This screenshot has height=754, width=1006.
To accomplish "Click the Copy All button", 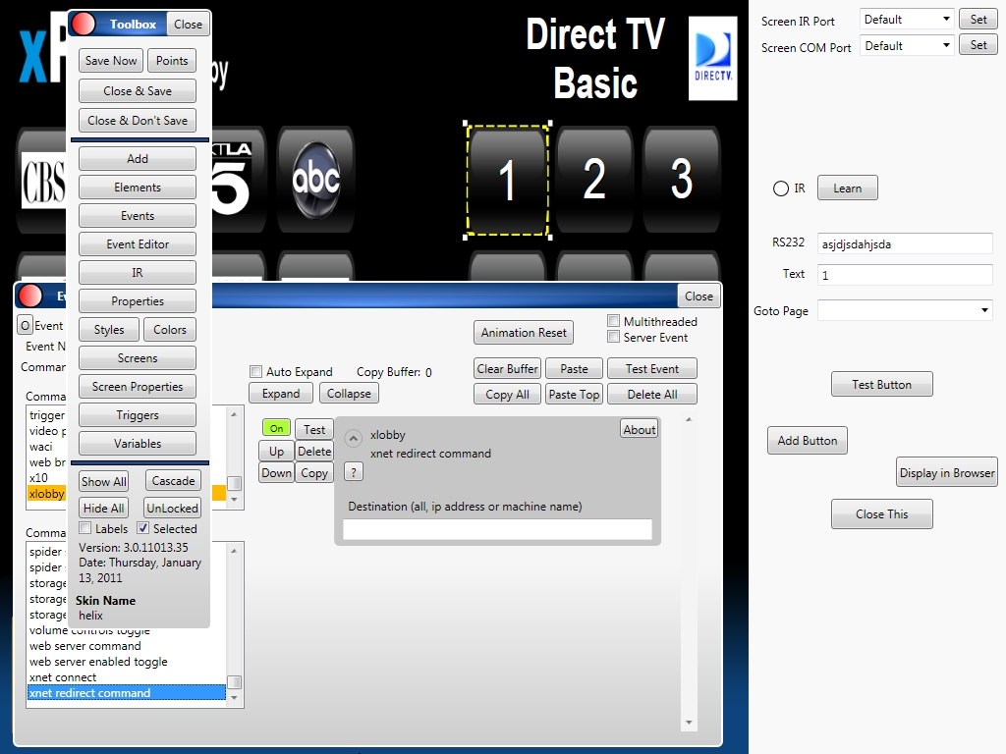I will coord(508,395).
